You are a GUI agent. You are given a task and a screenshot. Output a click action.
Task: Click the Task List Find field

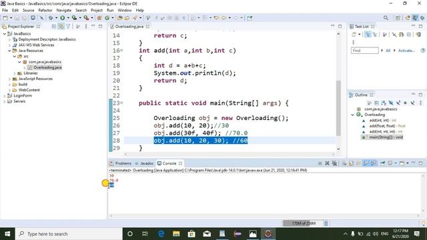[x=365, y=51]
